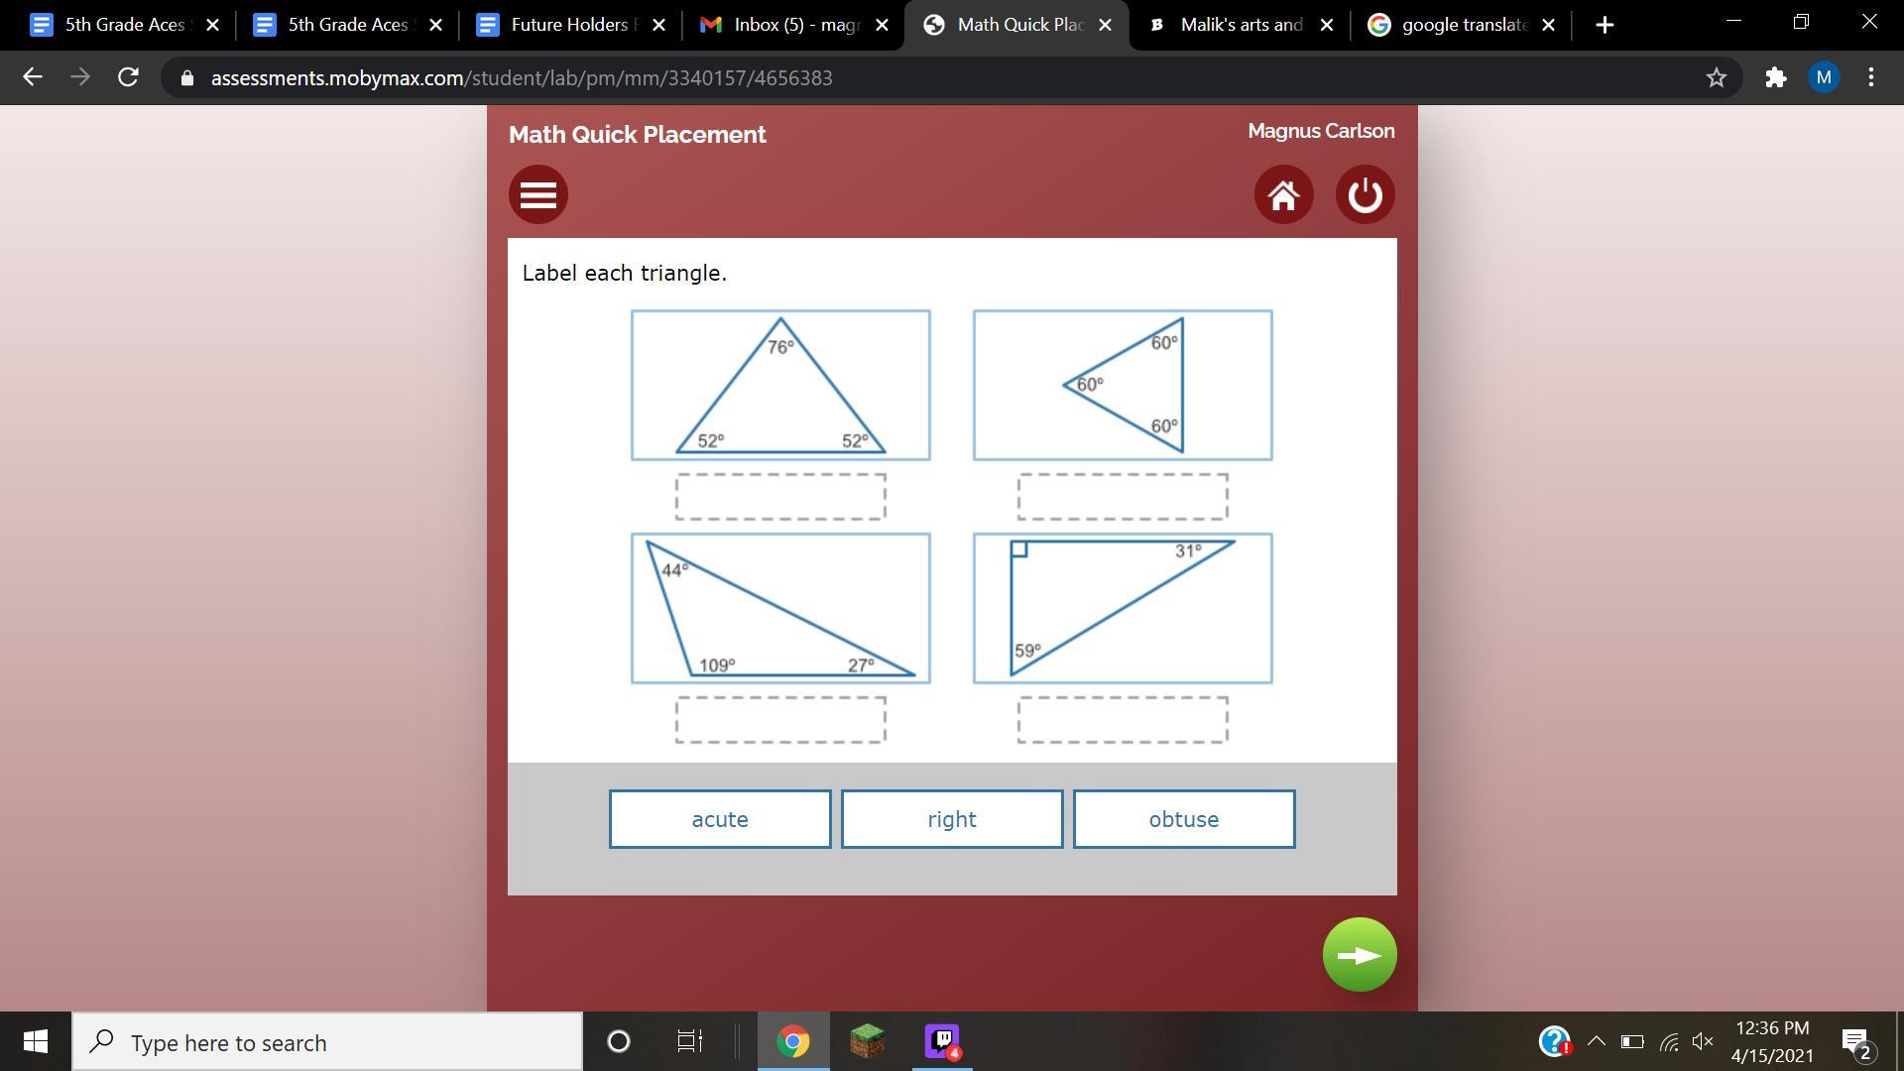Open Minecraft from the taskbar
The image size is (1904, 1071).
coord(867,1041)
